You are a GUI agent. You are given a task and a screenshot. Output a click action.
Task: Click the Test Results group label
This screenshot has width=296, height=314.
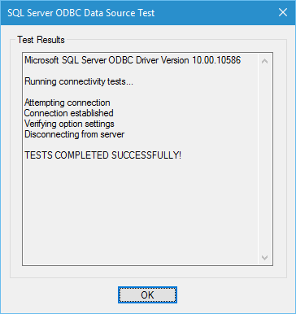[41, 40]
